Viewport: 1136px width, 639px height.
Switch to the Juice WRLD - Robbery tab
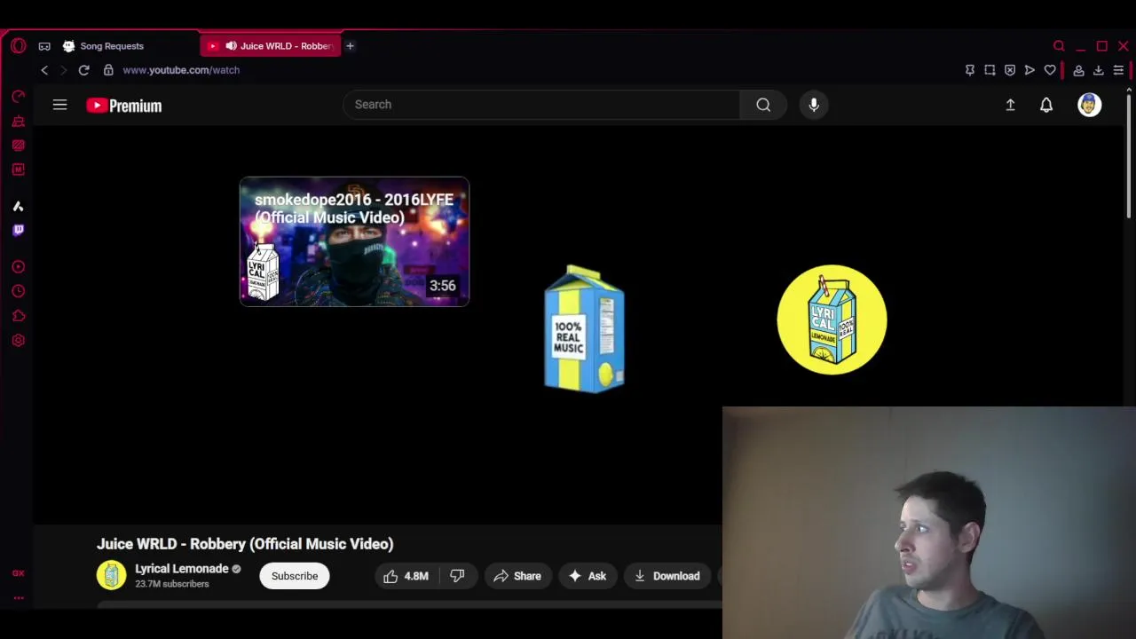[x=271, y=46]
